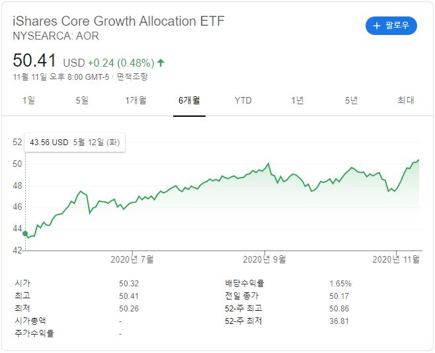This screenshot has height=353, width=435.
Task: Switch to the 1일 chart range tab
Action: point(28,100)
